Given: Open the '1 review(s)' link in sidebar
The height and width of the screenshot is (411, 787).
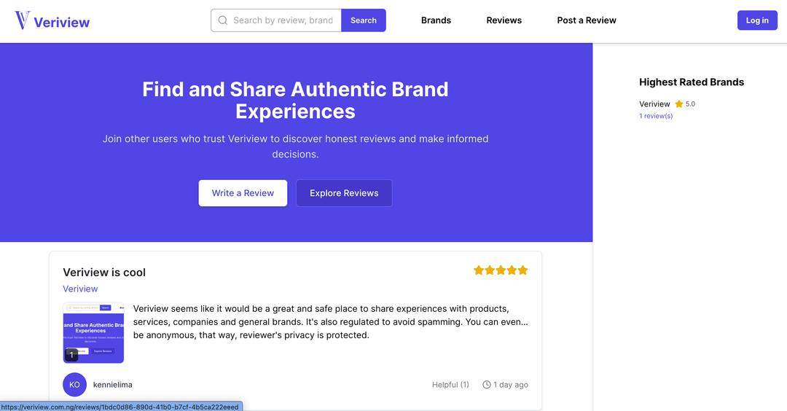Looking at the screenshot, I should [656, 117].
